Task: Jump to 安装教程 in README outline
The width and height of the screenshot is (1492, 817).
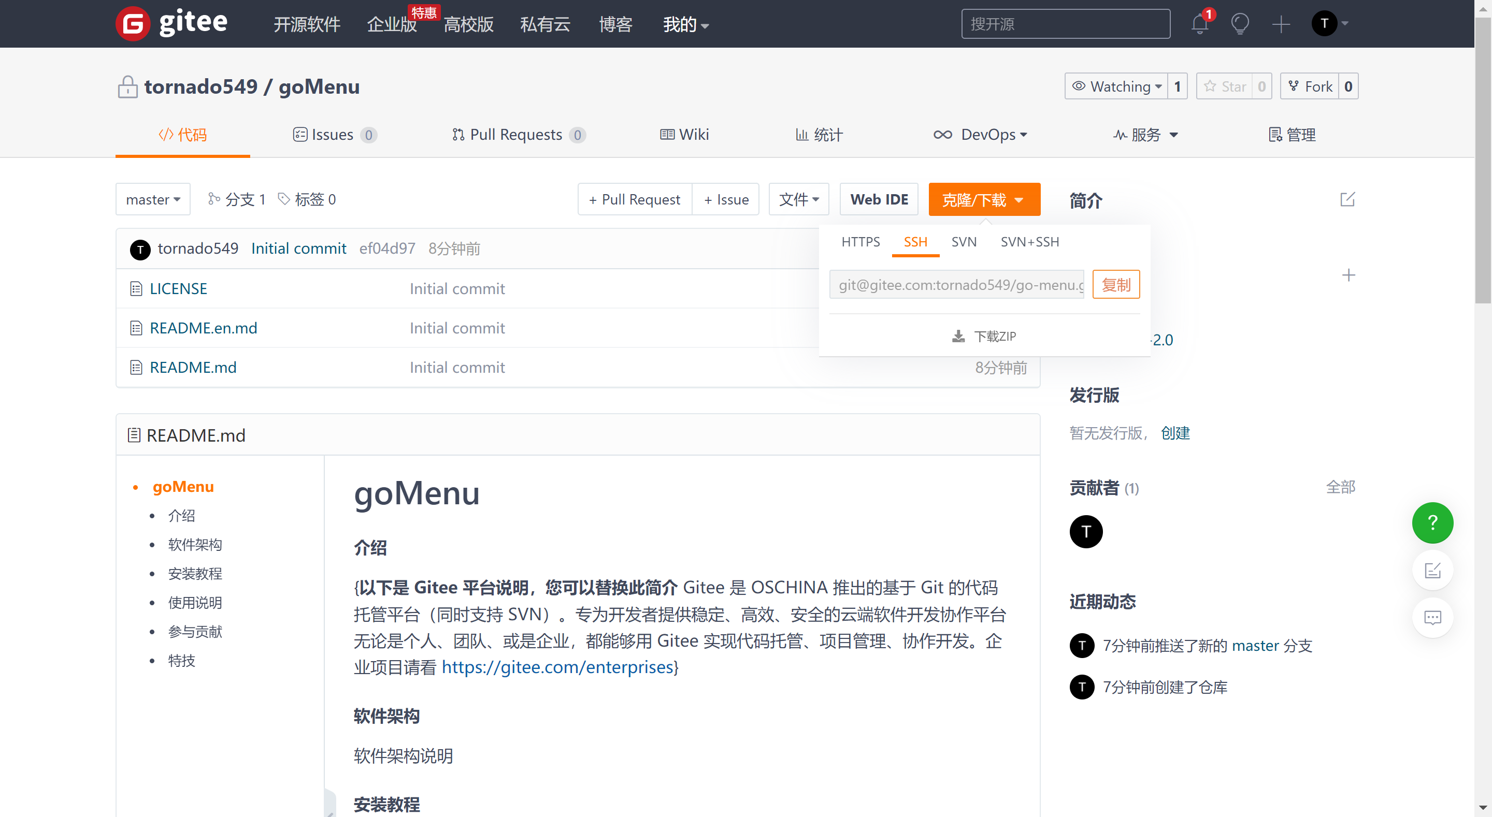Action: pyautogui.click(x=195, y=574)
